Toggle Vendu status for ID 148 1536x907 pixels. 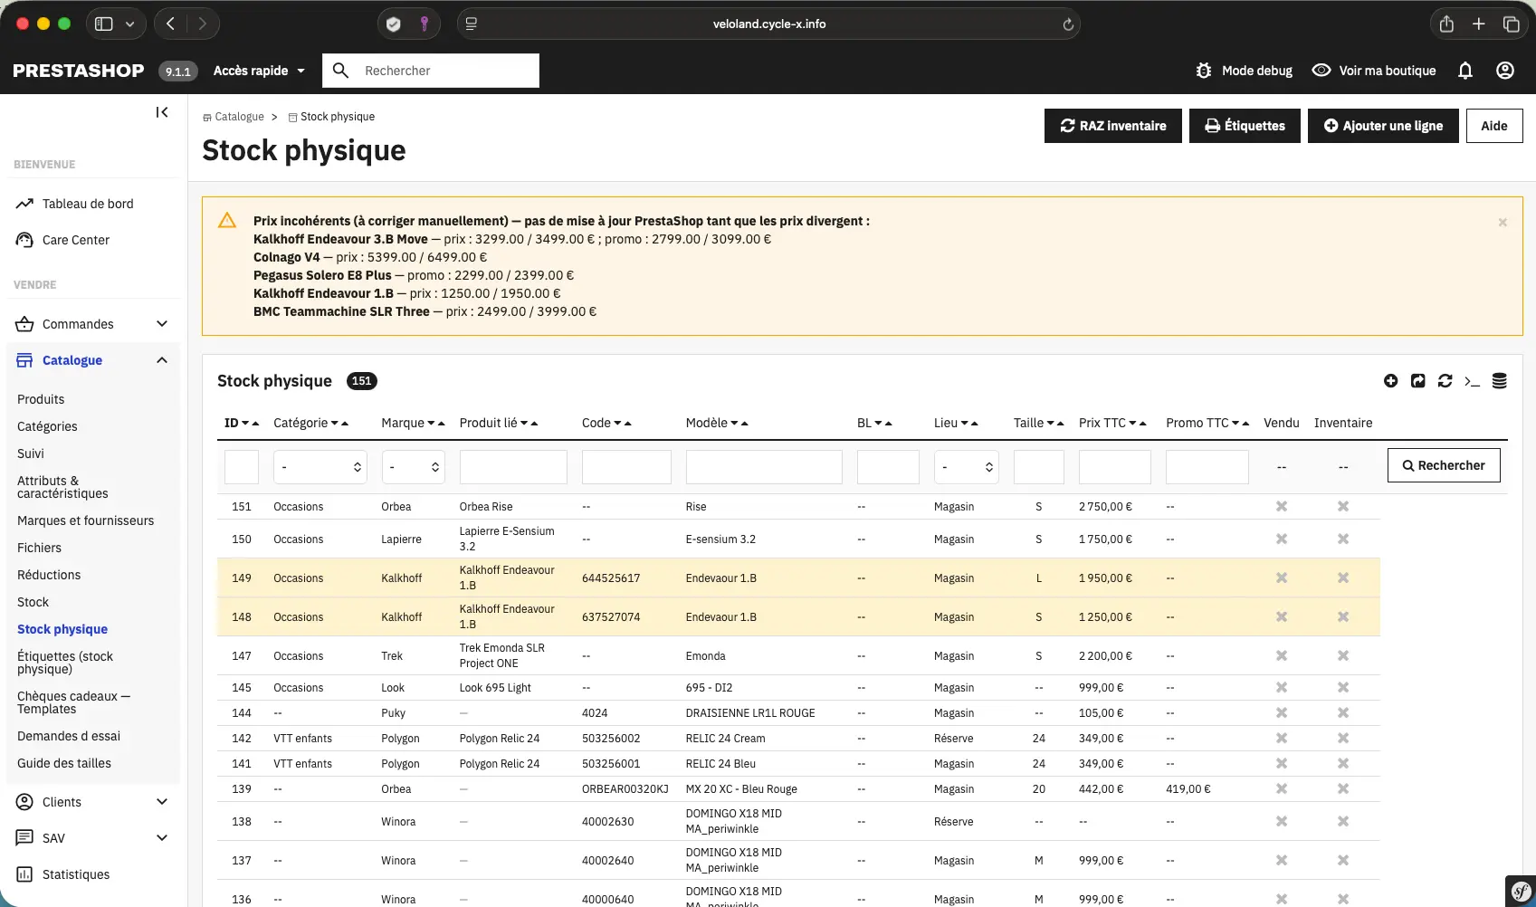[x=1282, y=617]
